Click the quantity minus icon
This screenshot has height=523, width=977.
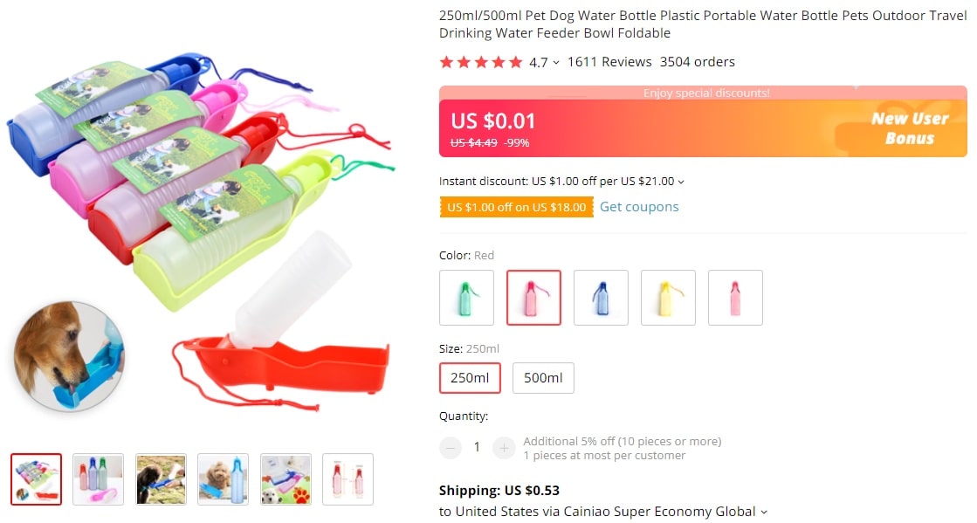(451, 447)
